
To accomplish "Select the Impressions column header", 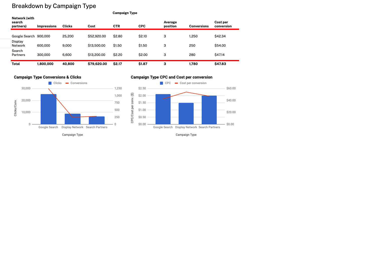I will point(47,26).
